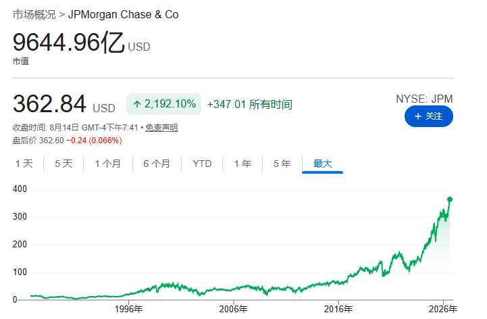Select the 5 天 range tab
This screenshot has width=487, height=319.
pyautogui.click(x=63, y=164)
